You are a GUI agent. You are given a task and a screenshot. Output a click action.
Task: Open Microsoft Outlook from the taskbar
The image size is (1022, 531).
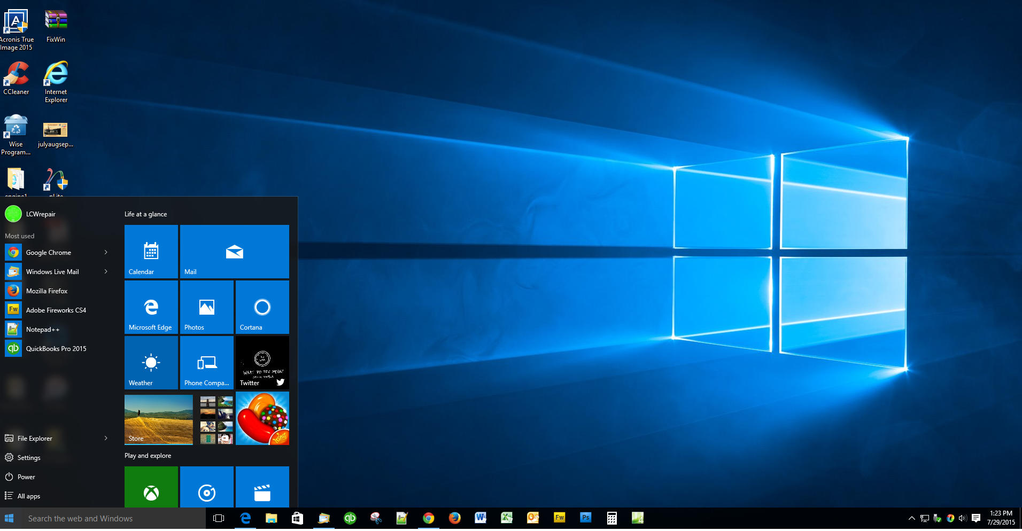533,518
